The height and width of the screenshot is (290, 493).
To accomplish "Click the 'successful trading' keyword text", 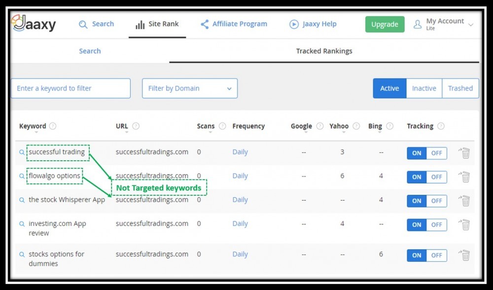I will pos(57,152).
